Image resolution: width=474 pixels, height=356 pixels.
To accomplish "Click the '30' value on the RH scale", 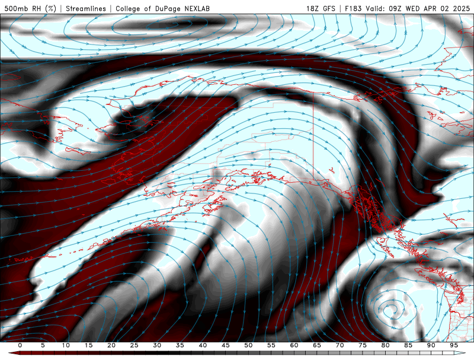I will tap(157, 345).
